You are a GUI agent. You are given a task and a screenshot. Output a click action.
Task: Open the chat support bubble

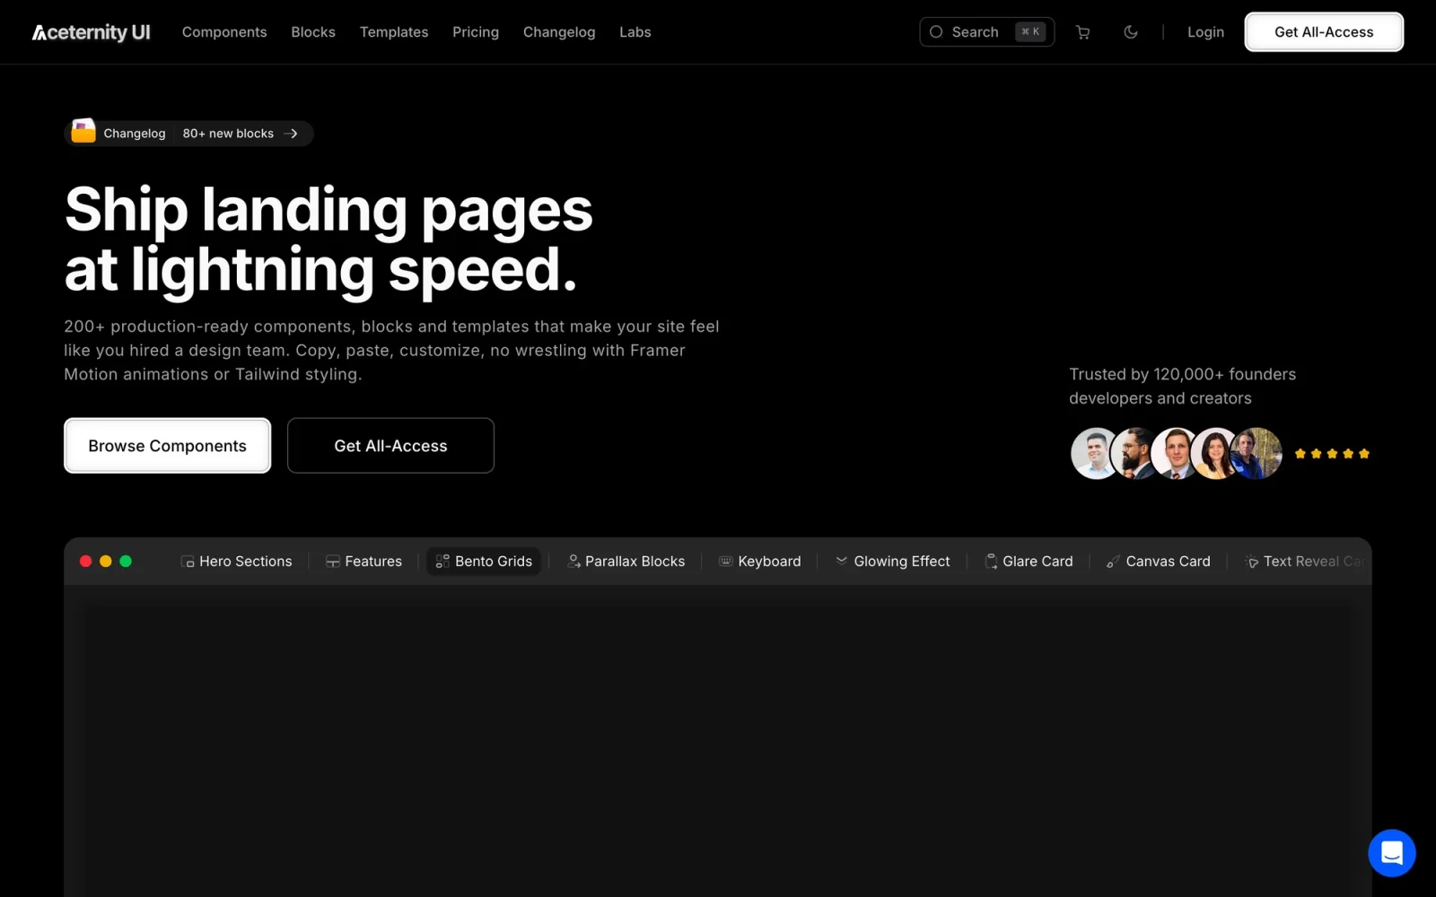click(x=1392, y=853)
